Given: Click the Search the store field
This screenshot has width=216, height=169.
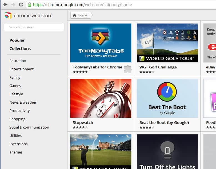Looking at the screenshot, I should [x=34, y=27].
